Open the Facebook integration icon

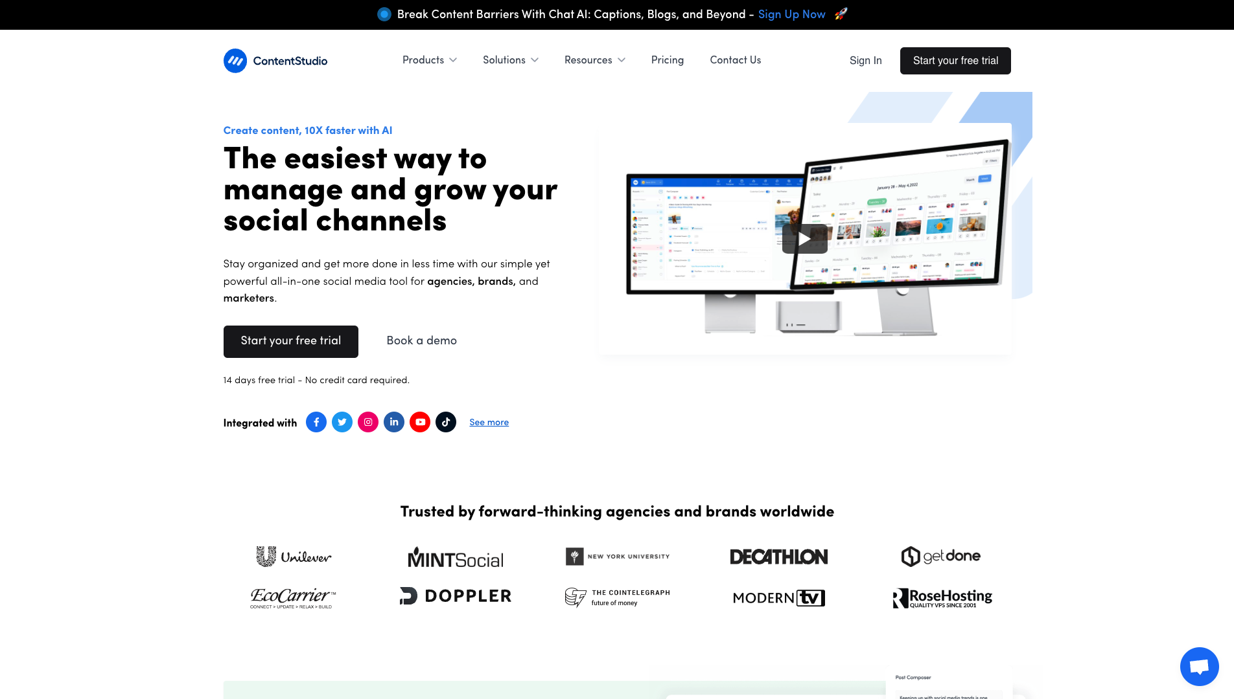pyautogui.click(x=316, y=422)
